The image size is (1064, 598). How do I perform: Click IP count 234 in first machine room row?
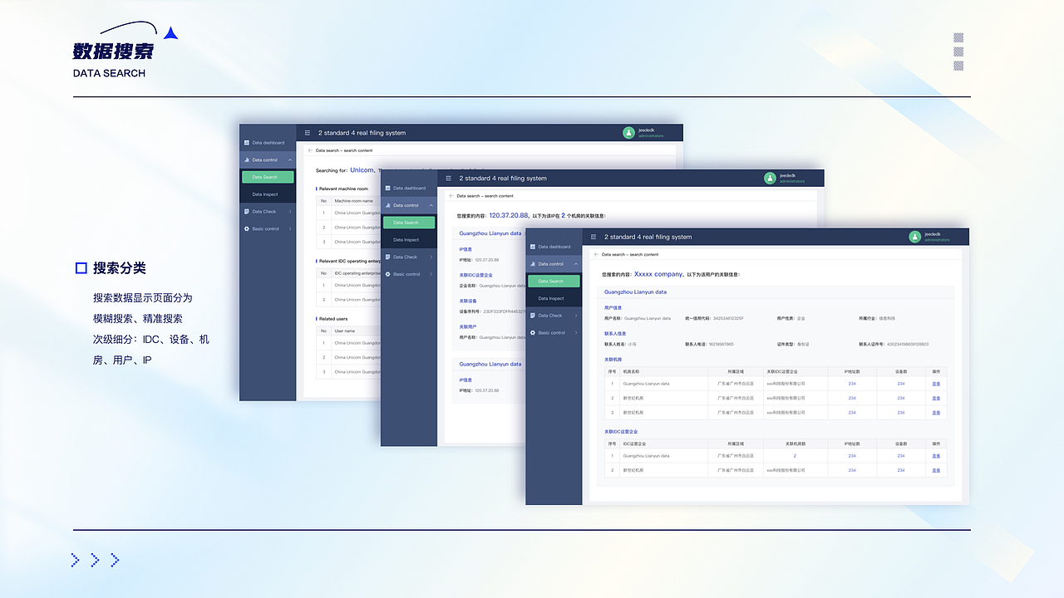[852, 384]
